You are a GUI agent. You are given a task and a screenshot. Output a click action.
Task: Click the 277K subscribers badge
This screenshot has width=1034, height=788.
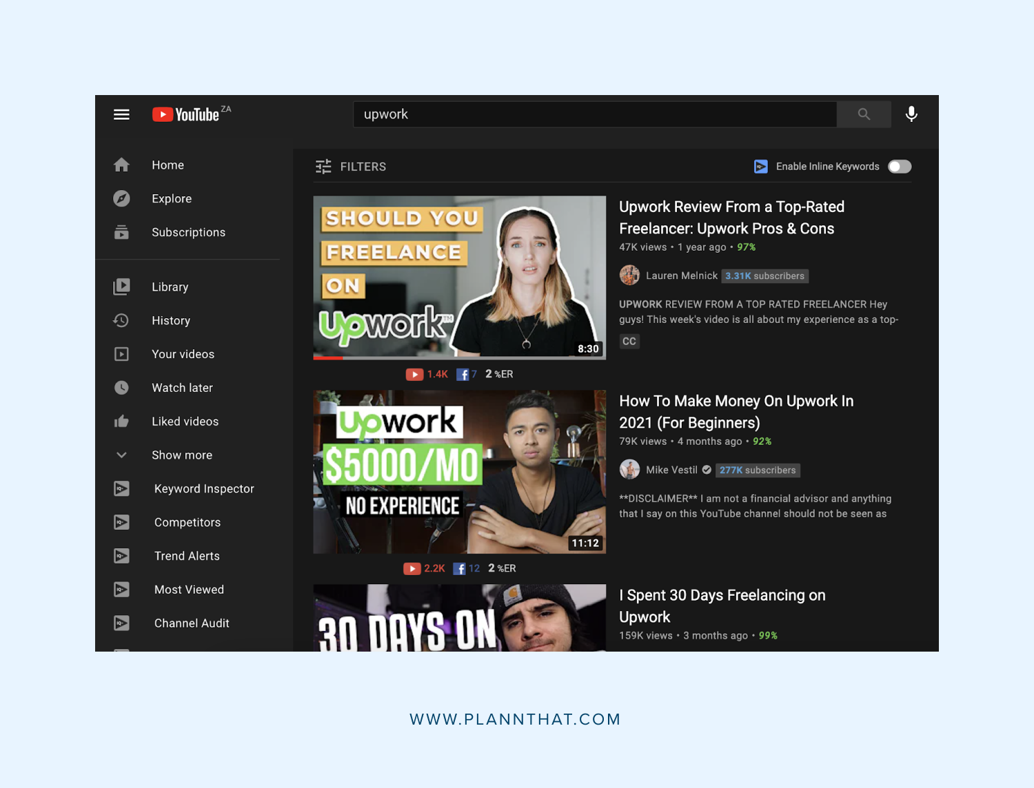[x=758, y=470]
